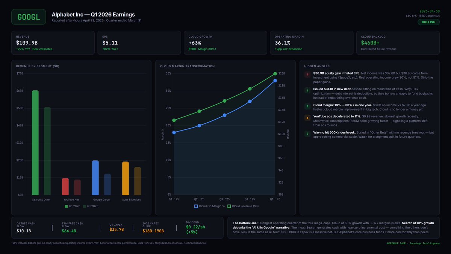Click the blue Google Cloud Q1 2026 bar
The width and height of the screenshot is (451, 254).
[95, 178]
